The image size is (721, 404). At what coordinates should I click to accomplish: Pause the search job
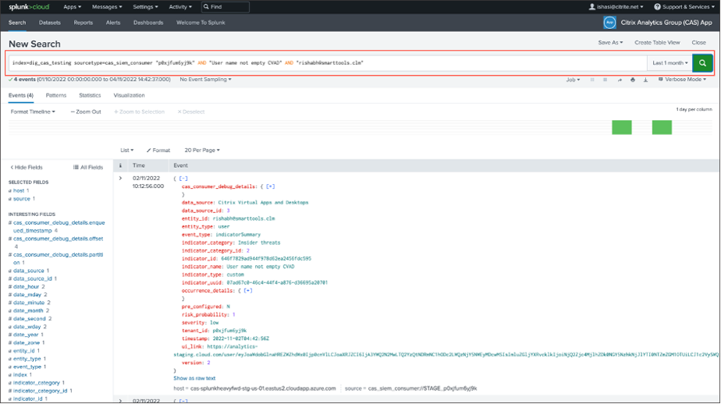(x=592, y=80)
